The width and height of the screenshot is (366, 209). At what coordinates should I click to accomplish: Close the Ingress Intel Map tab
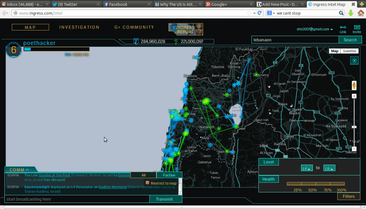(353, 4)
